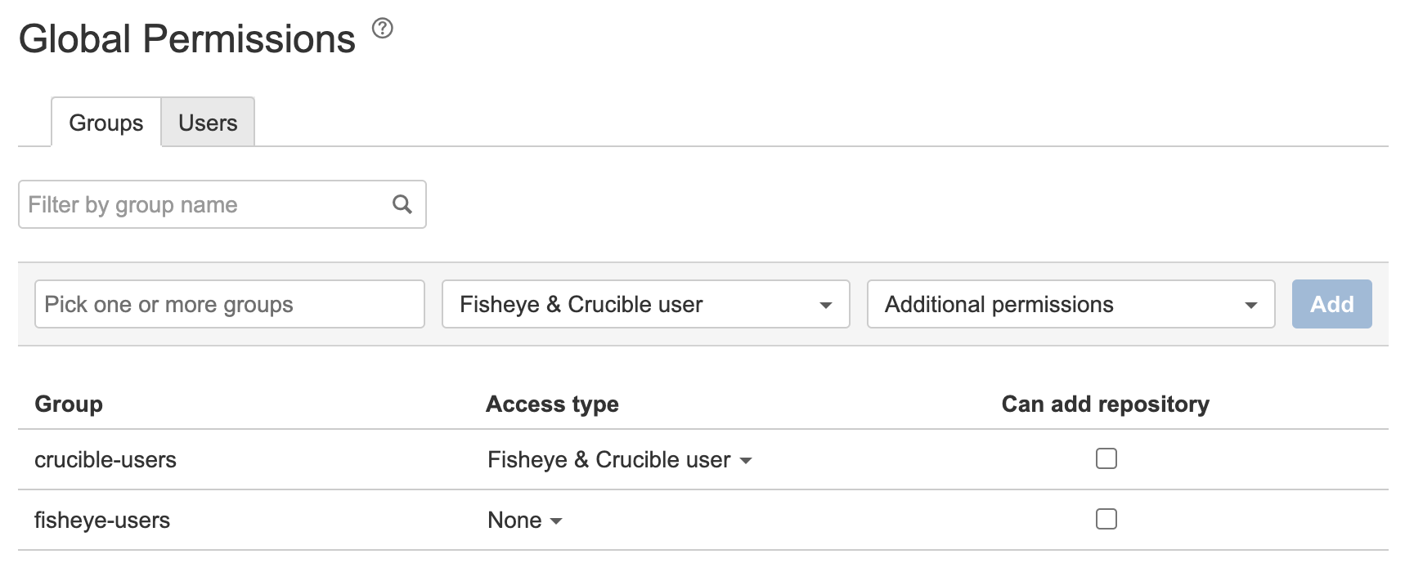
Task: Change access type for crucible-users row
Action: pyautogui.click(x=618, y=460)
